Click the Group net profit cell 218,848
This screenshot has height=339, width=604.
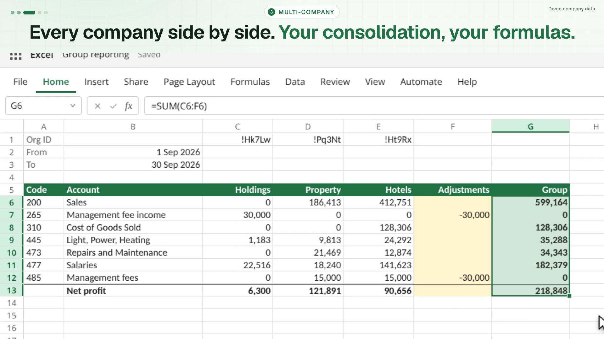531,291
